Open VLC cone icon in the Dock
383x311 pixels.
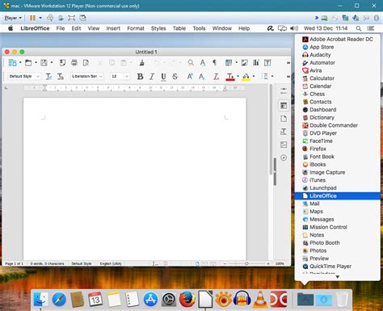click(259, 299)
